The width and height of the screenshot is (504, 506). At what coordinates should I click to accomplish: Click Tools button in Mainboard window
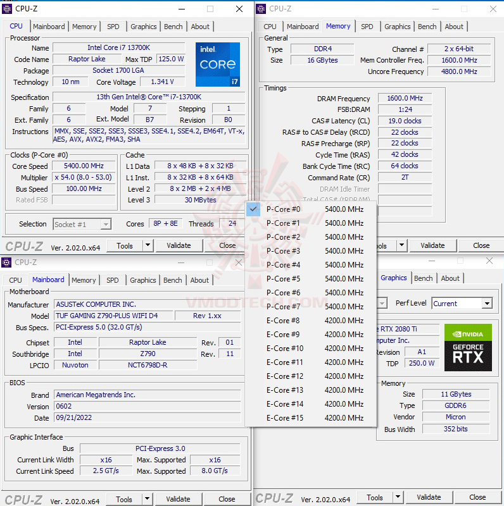pos(124,499)
